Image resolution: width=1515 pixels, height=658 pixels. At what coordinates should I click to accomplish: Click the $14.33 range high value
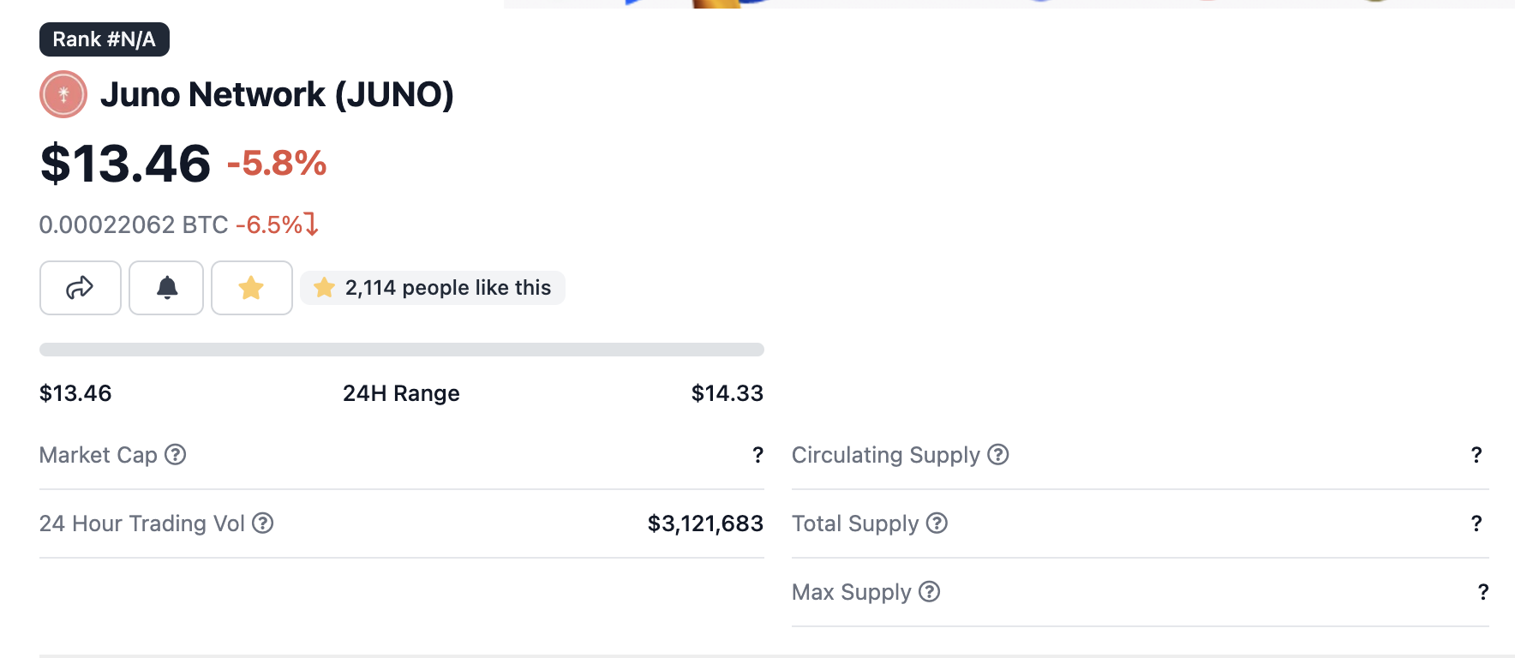coord(727,393)
